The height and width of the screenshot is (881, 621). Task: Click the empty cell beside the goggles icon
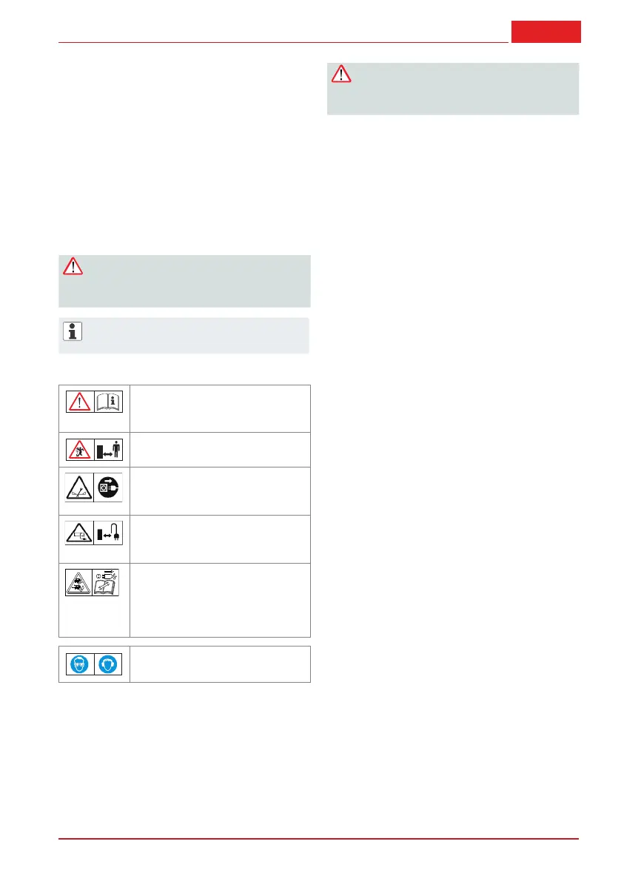click(220, 664)
